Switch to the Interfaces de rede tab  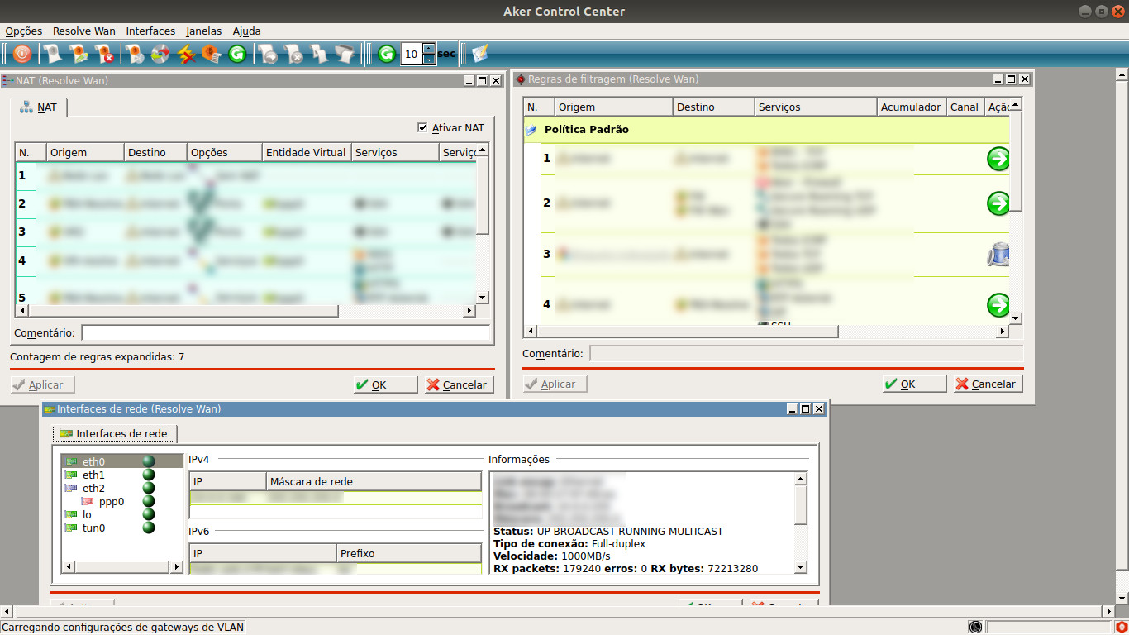click(114, 434)
